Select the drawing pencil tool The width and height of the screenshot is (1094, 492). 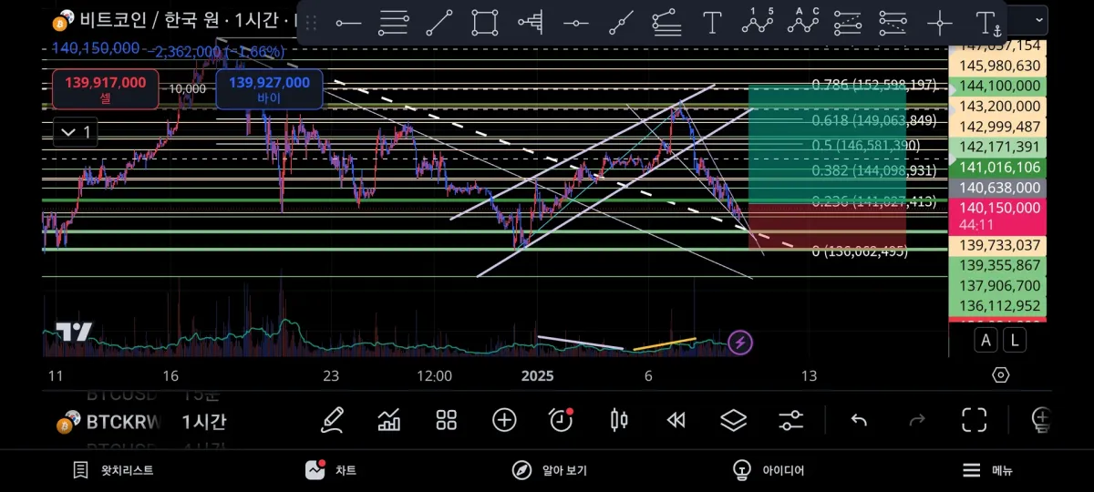point(332,420)
